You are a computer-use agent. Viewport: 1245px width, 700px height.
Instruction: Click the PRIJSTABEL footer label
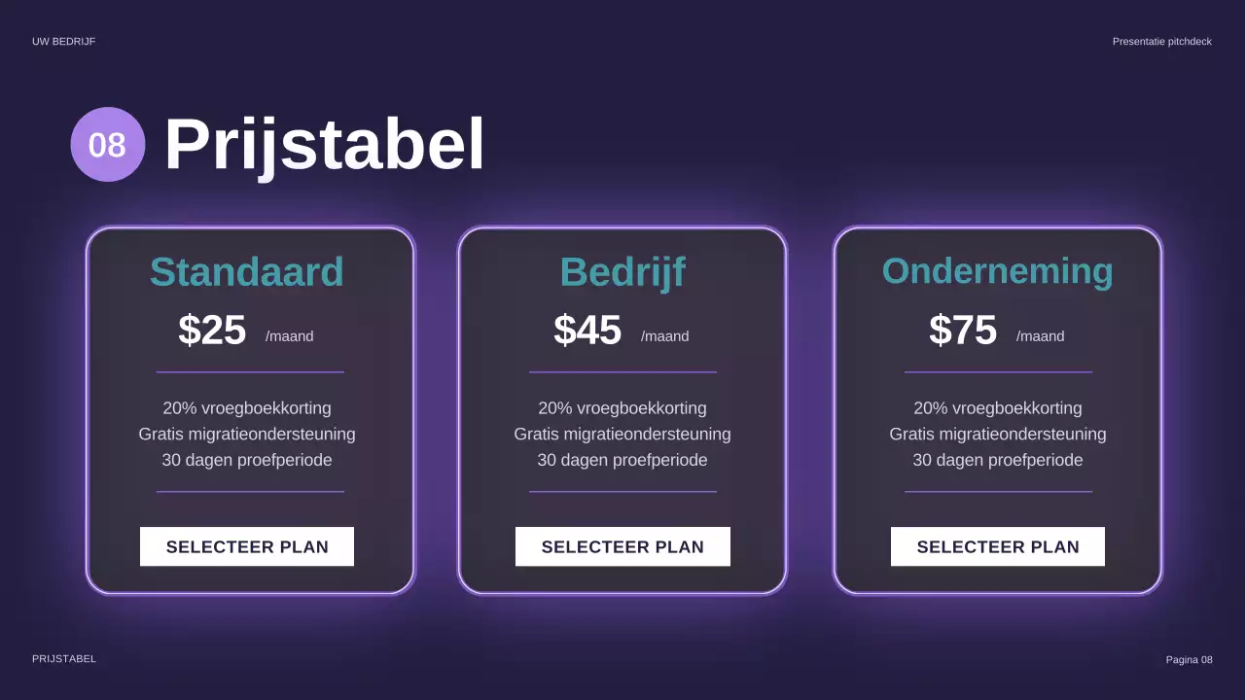point(64,659)
